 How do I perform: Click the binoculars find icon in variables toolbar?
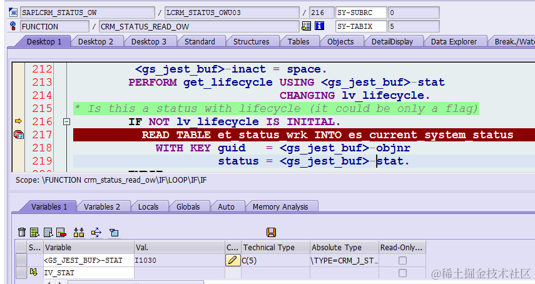tap(79, 232)
